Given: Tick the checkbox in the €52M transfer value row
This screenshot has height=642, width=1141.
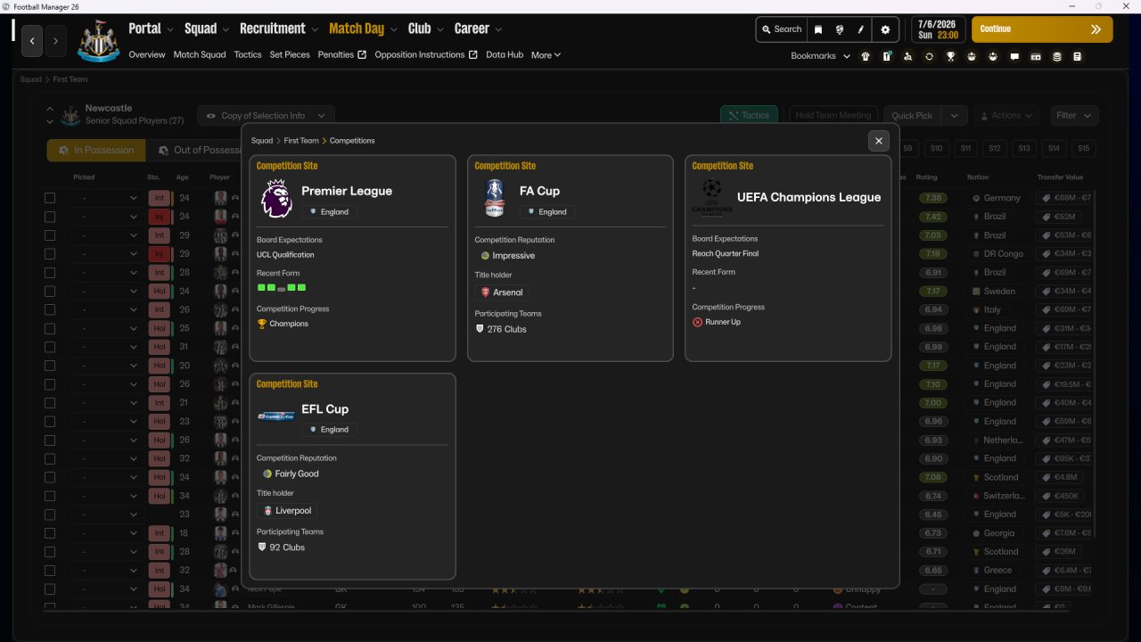Looking at the screenshot, I should point(50,217).
